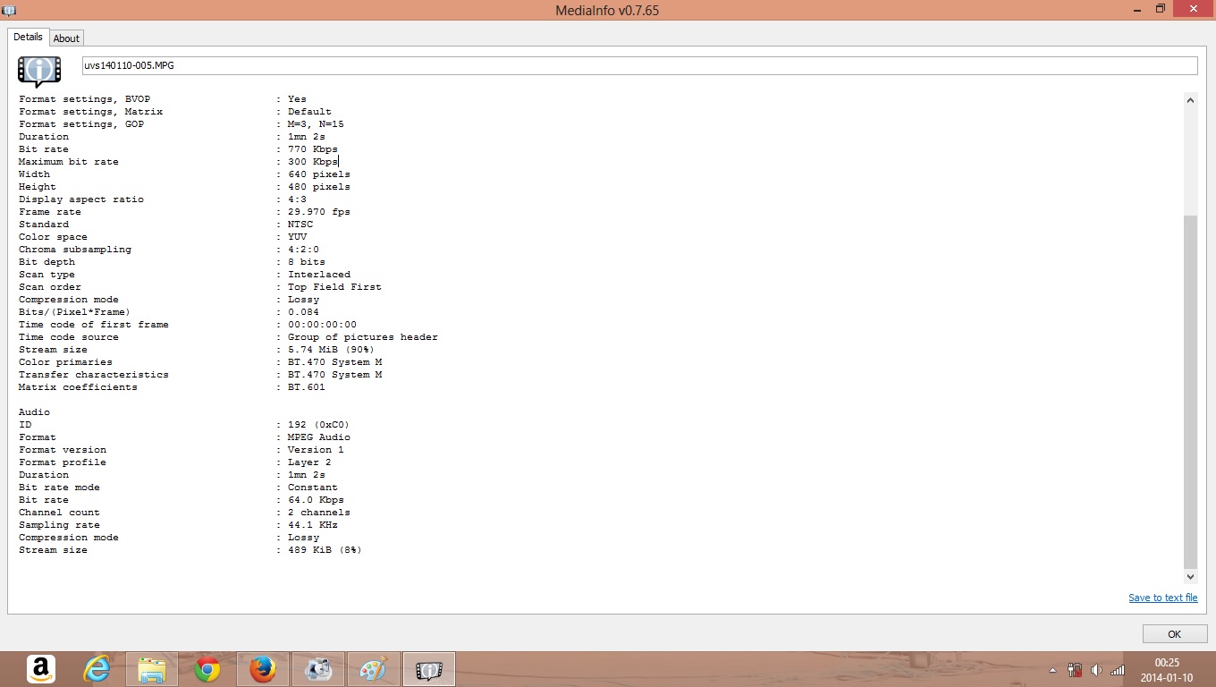Restore down the MediaInfo window
This screenshot has width=1216, height=687.
1160,9
